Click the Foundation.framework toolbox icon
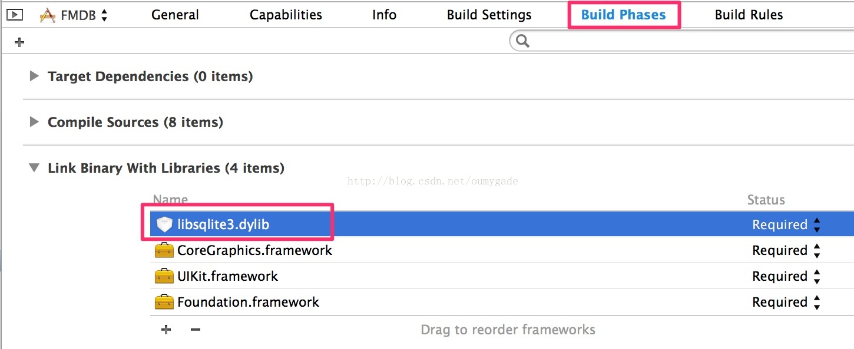854x349 pixels. click(x=164, y=302)
